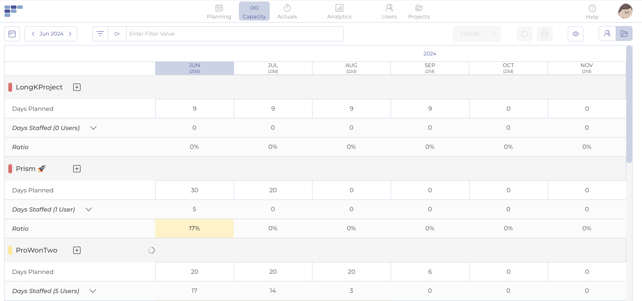
Task: Switch to projects folder view toggle
Action: (x=624, y=34)
